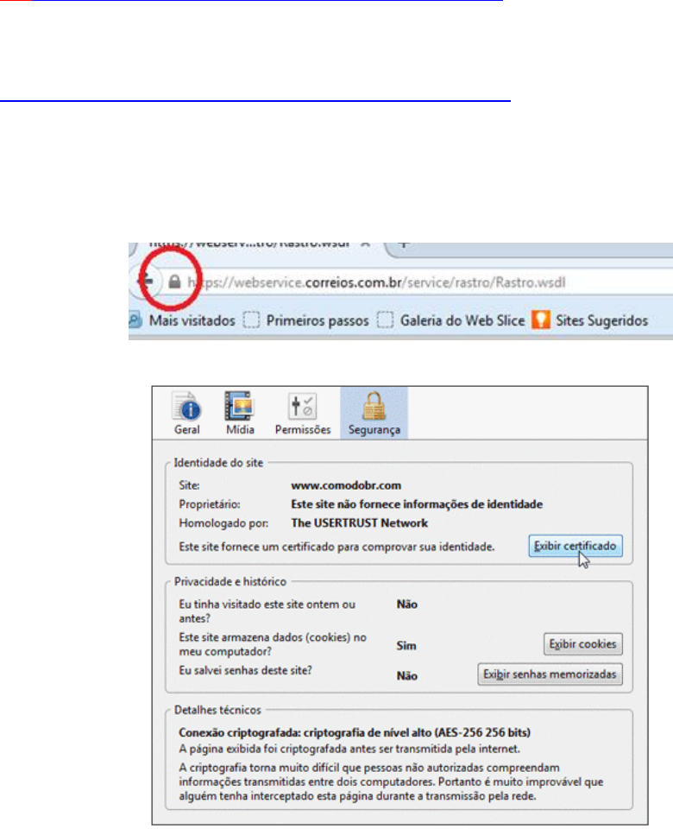Switch to the Permissões tab
673x829 pixels.
tap(303, 414)
